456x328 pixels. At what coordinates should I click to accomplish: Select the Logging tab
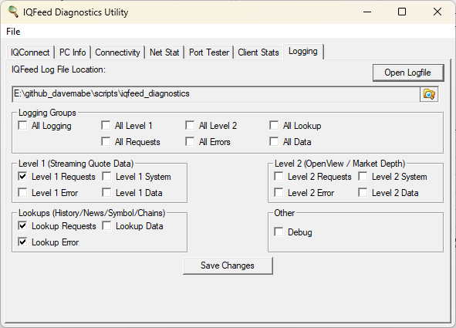pos(303,51)
